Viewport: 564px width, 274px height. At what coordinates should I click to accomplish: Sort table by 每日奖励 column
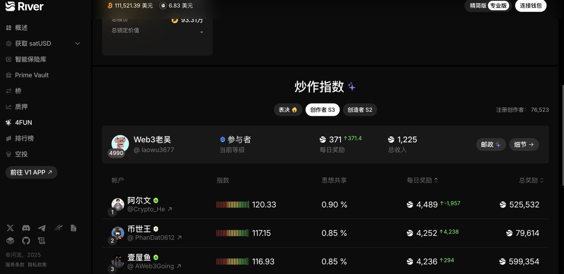tap(422, 180)
